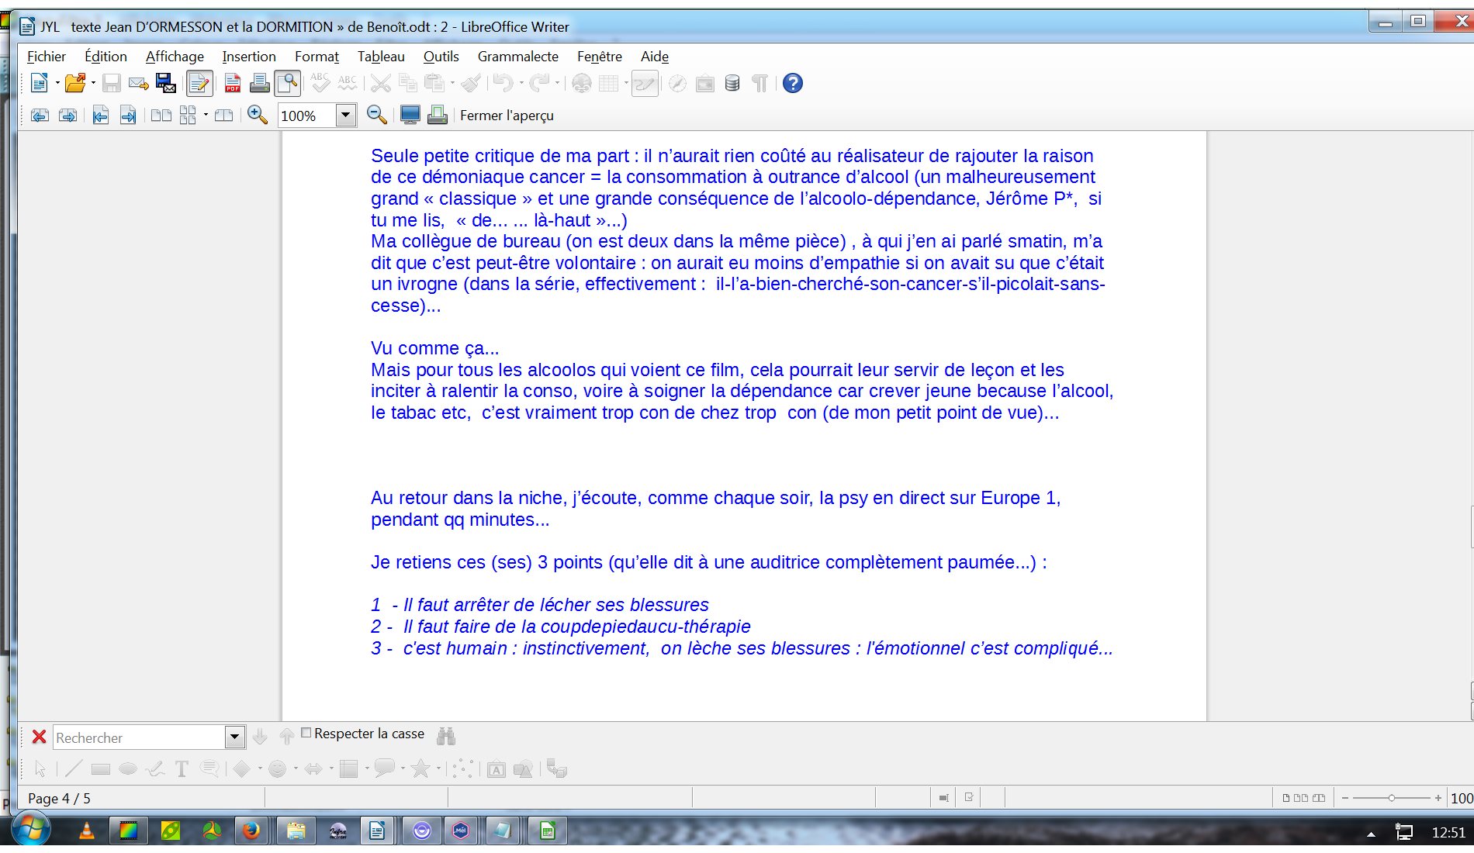Select book view layout in status bar
The image size is (1474, 853).
click(x=1319, y=798)
